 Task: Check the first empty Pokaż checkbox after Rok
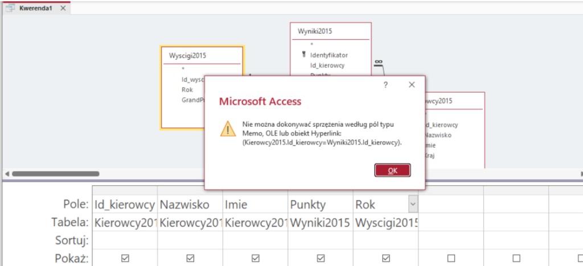pyautogui.click(x=451, y=258)
